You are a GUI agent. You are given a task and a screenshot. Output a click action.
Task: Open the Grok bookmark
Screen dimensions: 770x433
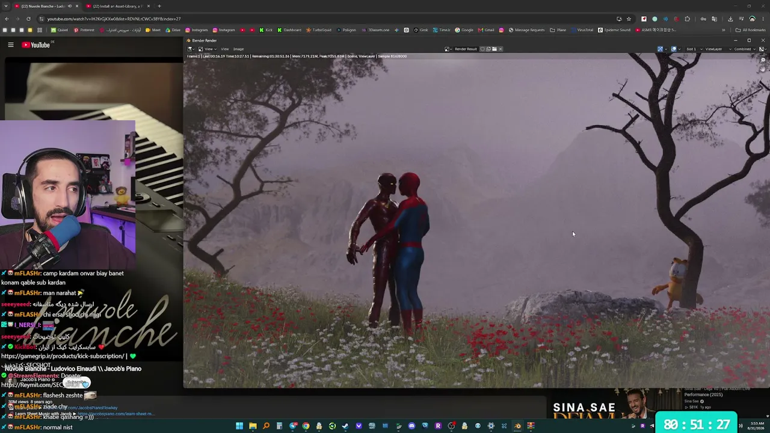[421, 29]
